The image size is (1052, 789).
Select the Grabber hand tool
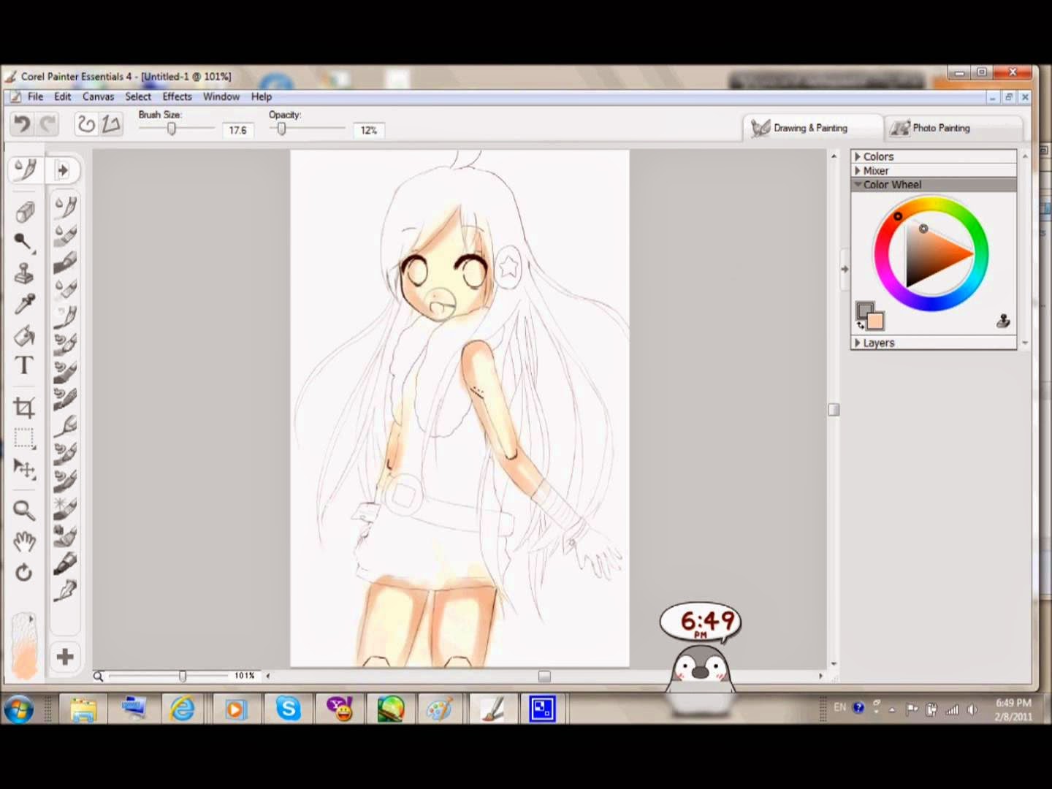[x=25, y=541]
